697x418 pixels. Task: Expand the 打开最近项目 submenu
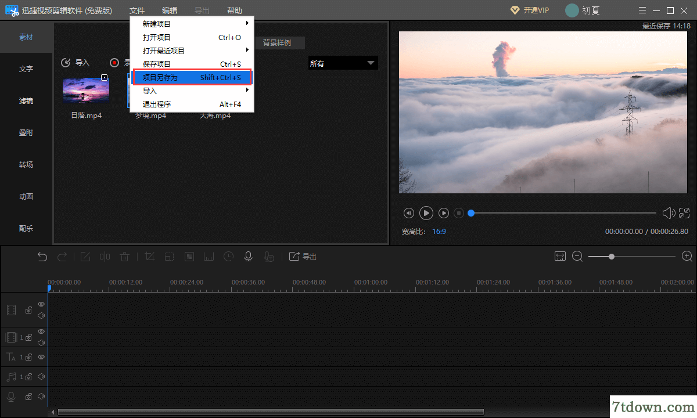coord(192,51)
